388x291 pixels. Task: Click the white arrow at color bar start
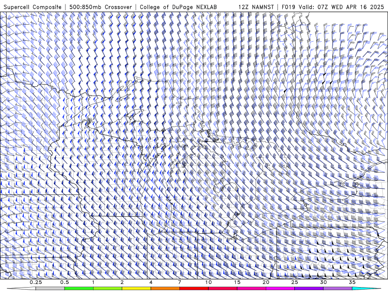(x=21, y=289)
